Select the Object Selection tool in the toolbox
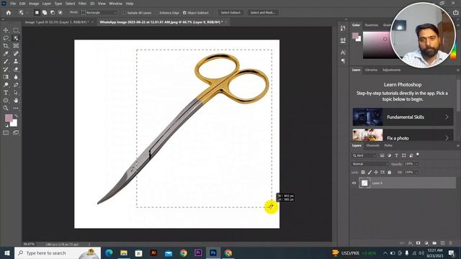This screenshot has width=461, height=259. pyautogui.click(x=16, y=38)
